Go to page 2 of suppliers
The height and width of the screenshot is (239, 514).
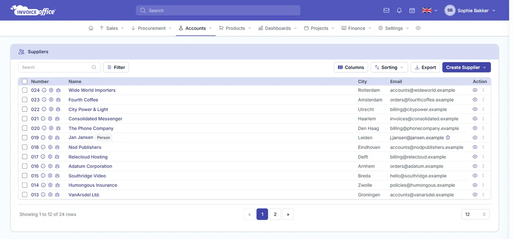click(275, 214)
